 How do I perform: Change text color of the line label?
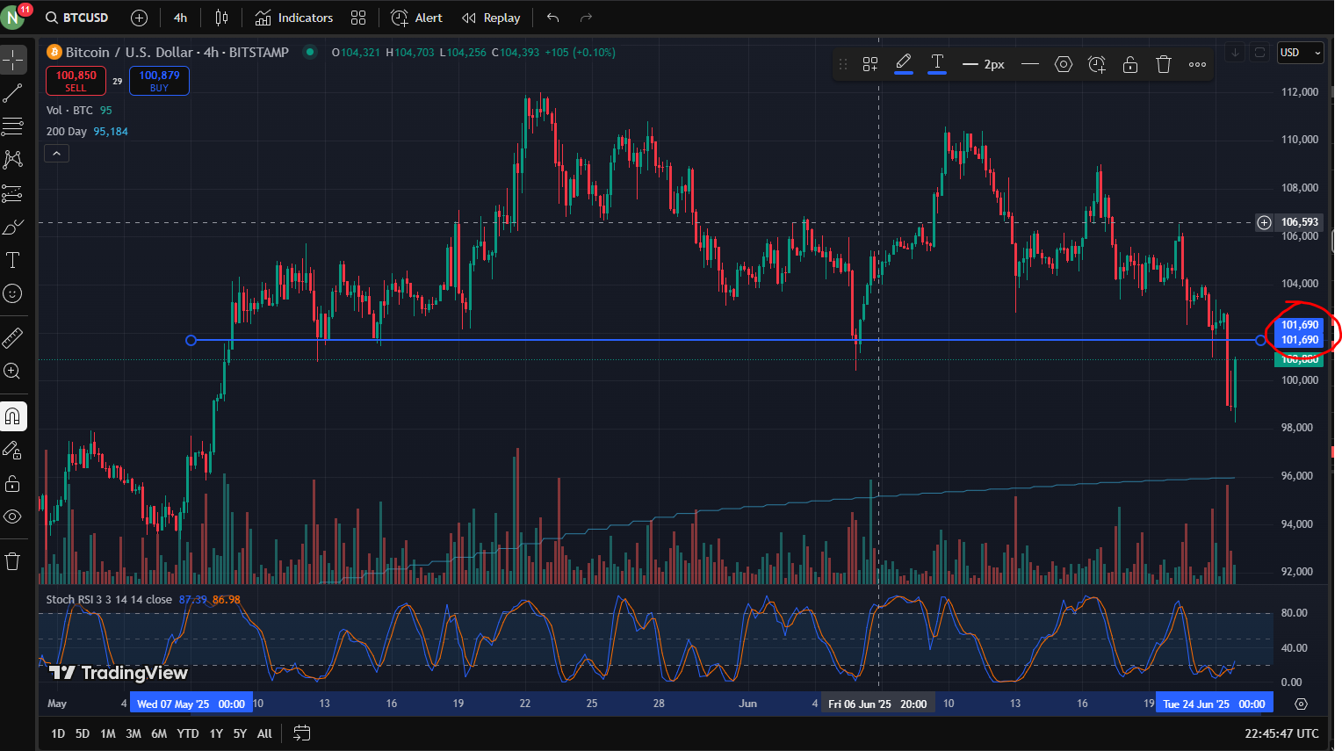tap(937, 64)
